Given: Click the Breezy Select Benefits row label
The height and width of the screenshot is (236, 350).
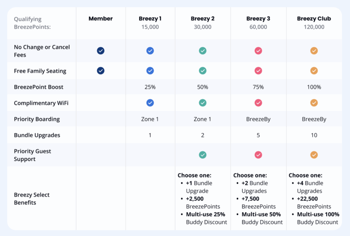Looking at the screenshot, I should point(32,199).
